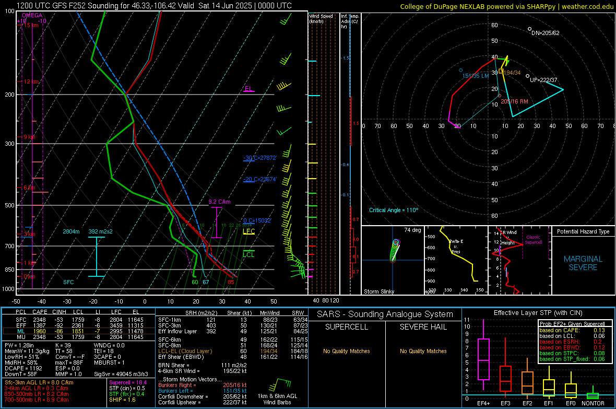Click No Quality Matches under SUPERCELL
This screenshot has height=409, width=616.
point(347,351)
